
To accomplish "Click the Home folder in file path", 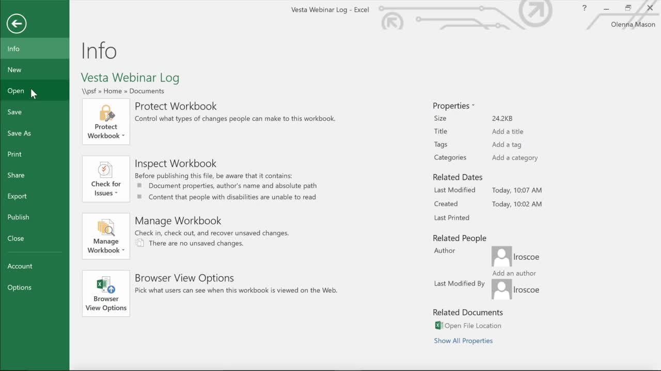I will pyautogui.click(x=113, y=91).
